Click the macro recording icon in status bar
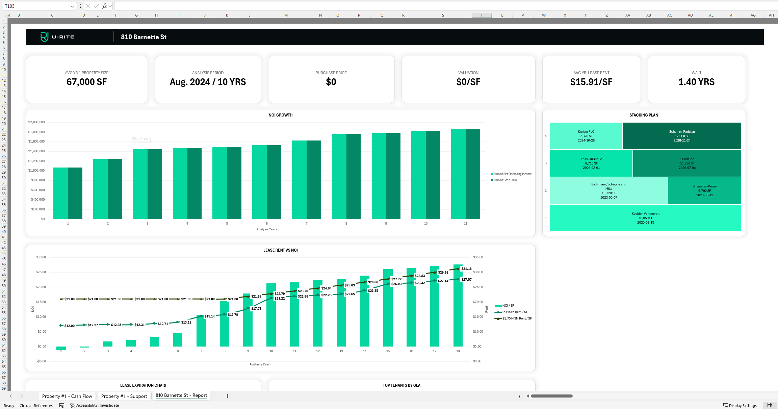The width and height of the screenshot is (778, 409). pos(62,405)
